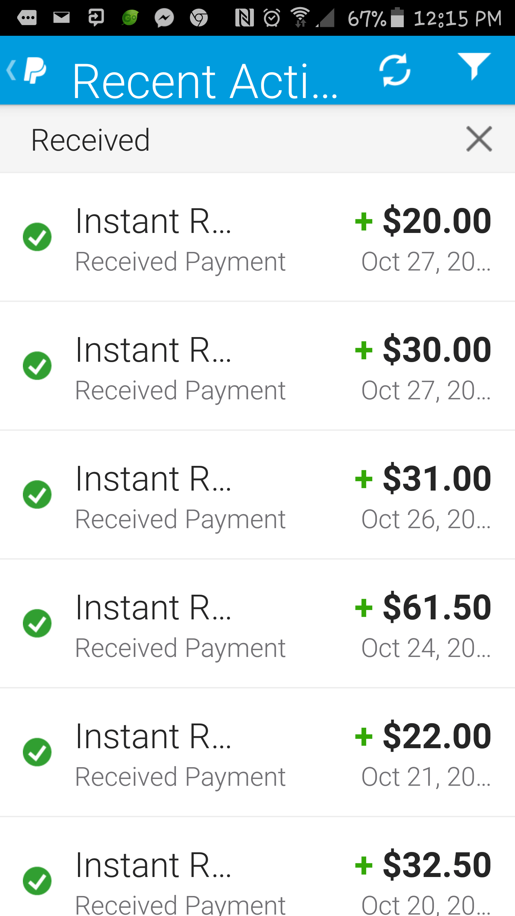Open the mail notification icon in status bar
The height and width of the screenshot is (916, 515).
coord(62,17)
